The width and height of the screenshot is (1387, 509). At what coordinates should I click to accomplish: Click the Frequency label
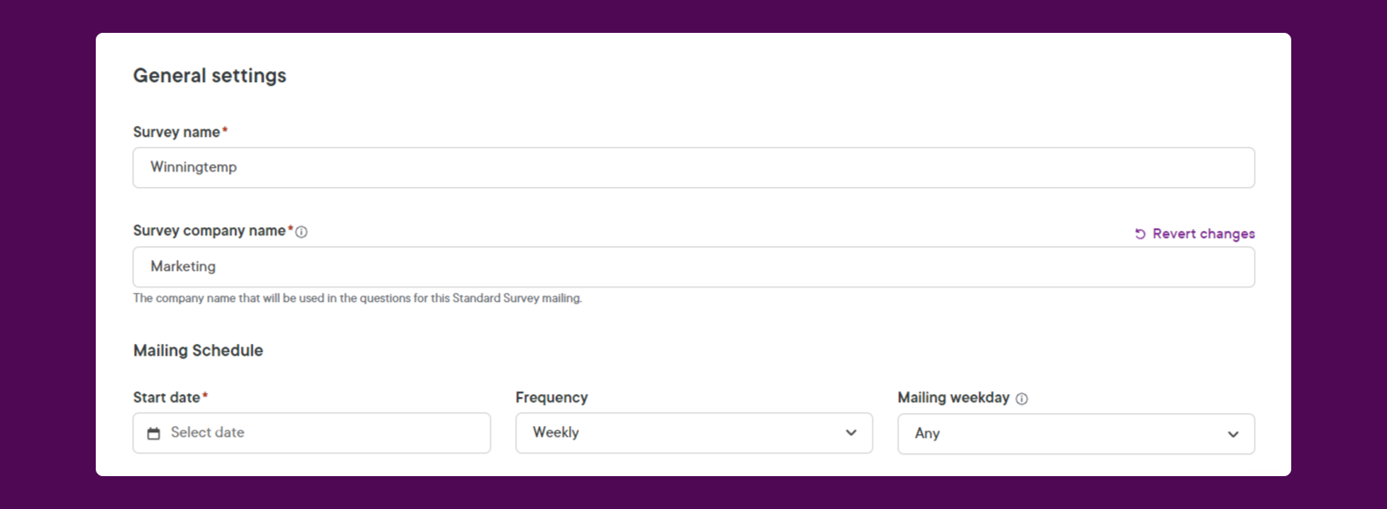(552, 398)
